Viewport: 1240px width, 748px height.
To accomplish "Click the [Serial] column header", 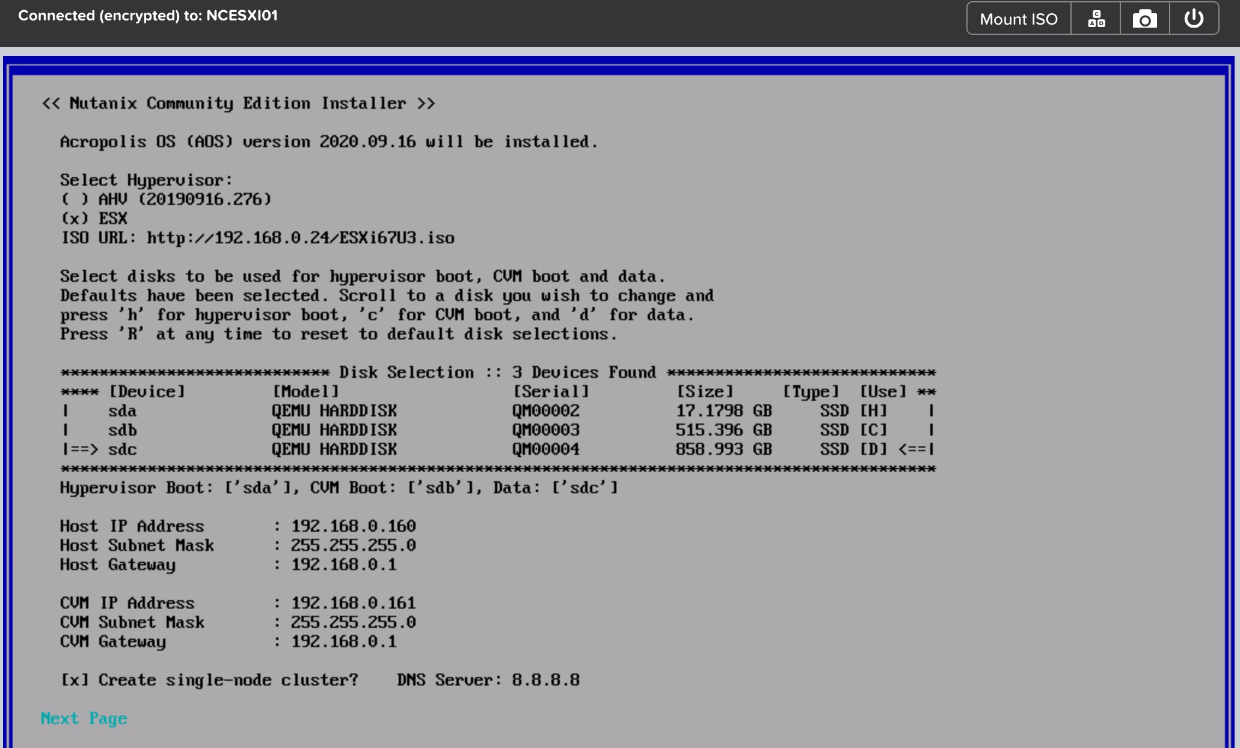I will [551, 392].
